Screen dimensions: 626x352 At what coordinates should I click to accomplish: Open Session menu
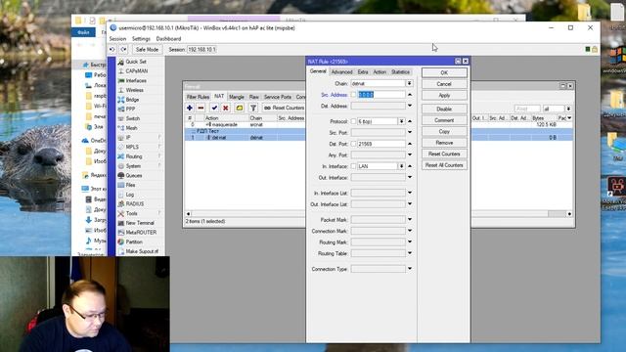(x=117, y=39)
